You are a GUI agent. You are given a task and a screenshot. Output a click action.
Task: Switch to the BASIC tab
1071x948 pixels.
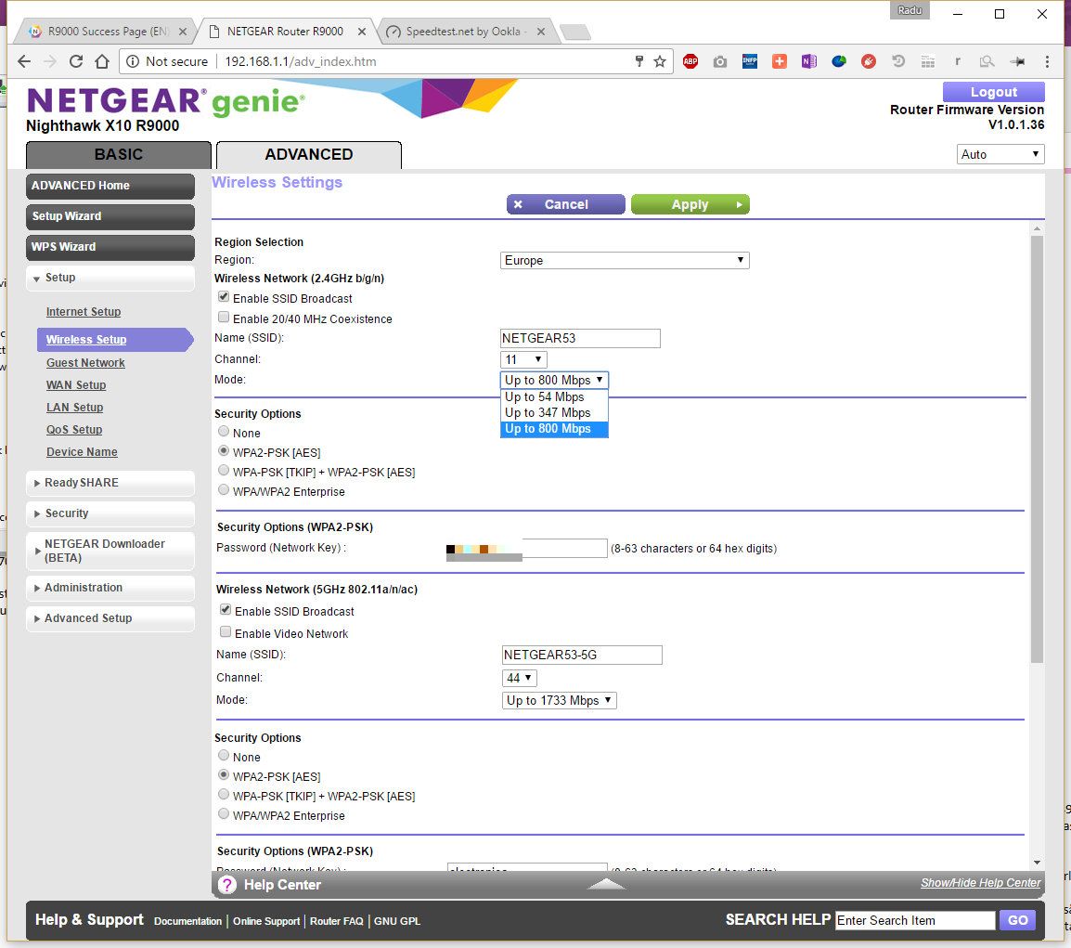pyautogui.click(x=119, y=154)
